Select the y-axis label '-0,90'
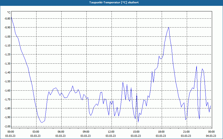 8,27
